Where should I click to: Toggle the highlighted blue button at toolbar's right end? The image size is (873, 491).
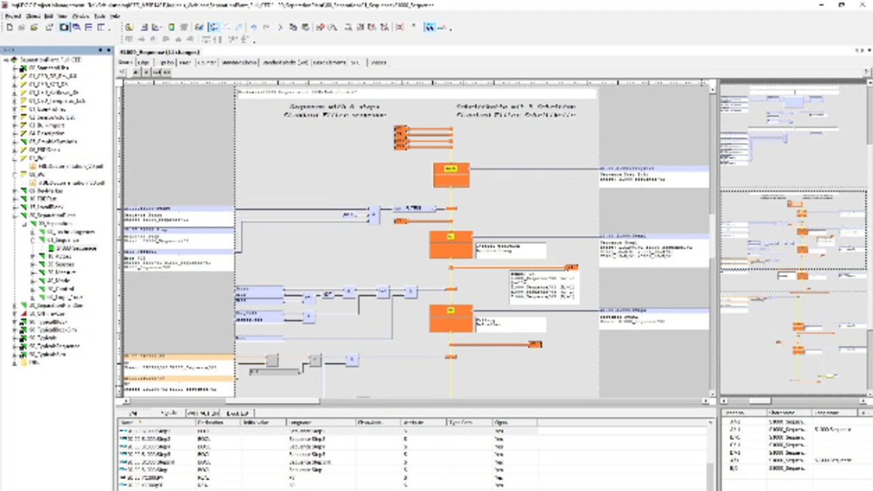429,27
